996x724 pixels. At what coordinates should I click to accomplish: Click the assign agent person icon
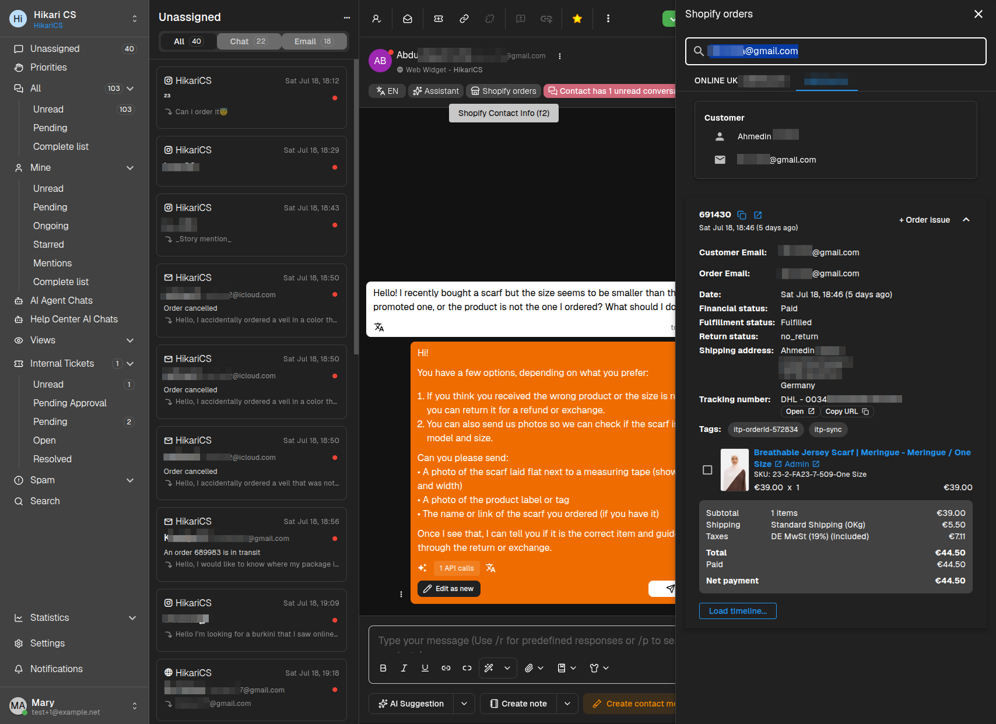[377, 19]
